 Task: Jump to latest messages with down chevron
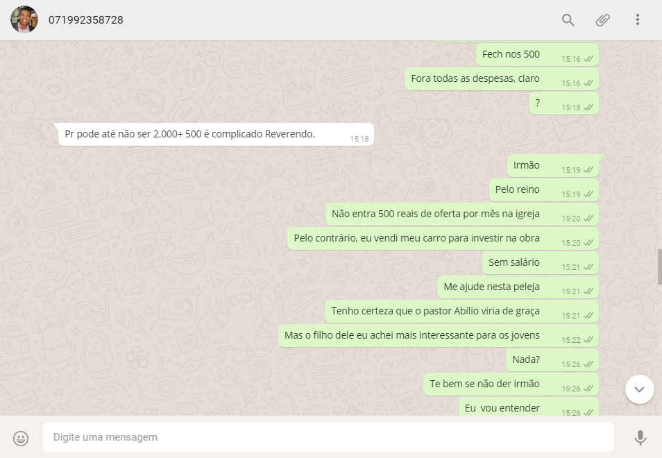click(640, 389)
